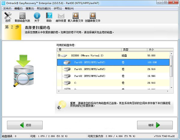Open the 附加功能(X) menu
Image resolution: width=180 pixels, height=140 pixels.
click(x=44, y=9)
